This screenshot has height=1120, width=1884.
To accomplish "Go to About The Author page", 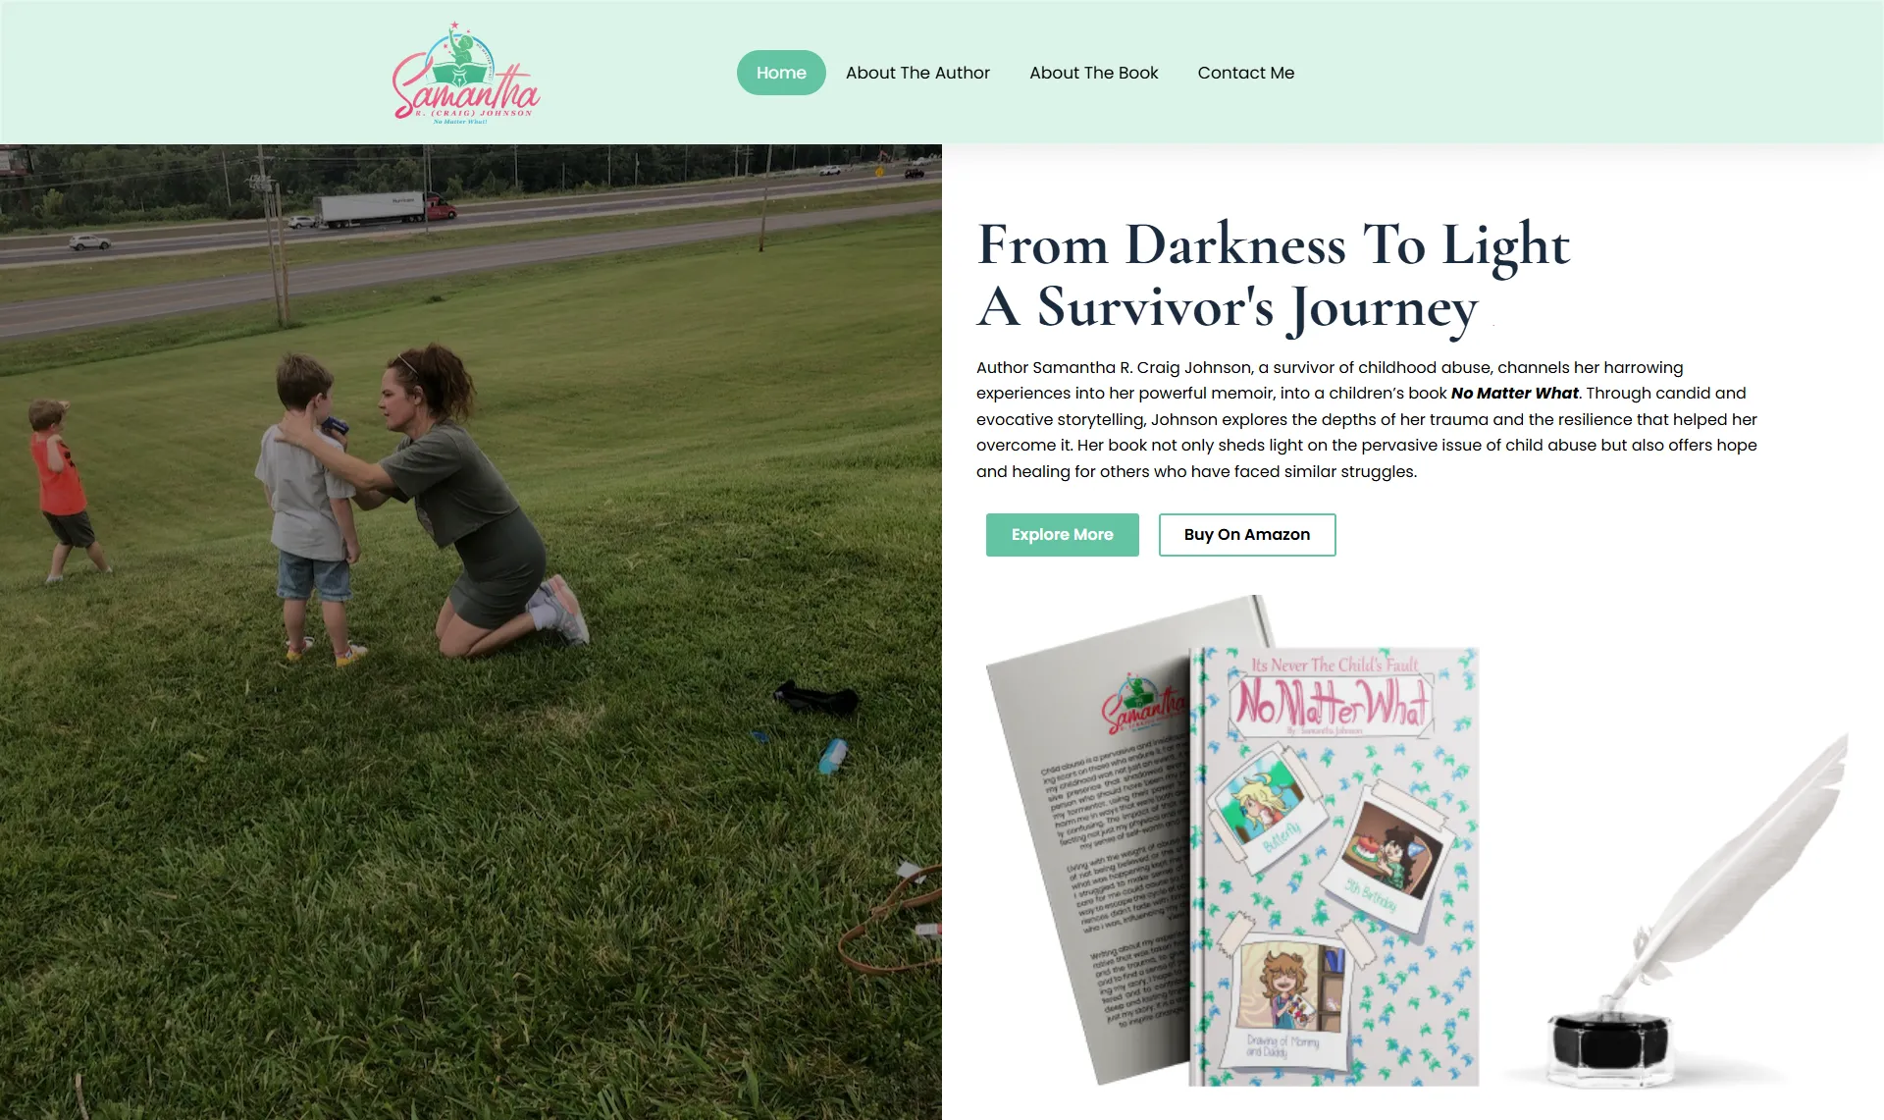I will tap(917, 73).
